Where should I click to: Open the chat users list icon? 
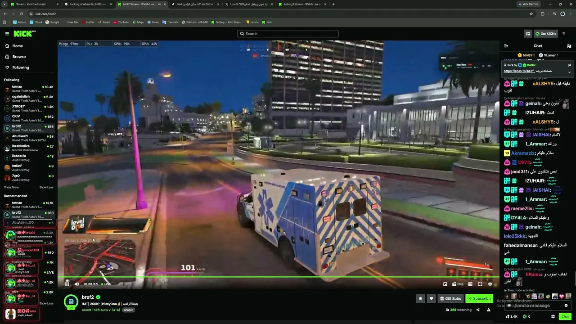(x=569, y=46)
